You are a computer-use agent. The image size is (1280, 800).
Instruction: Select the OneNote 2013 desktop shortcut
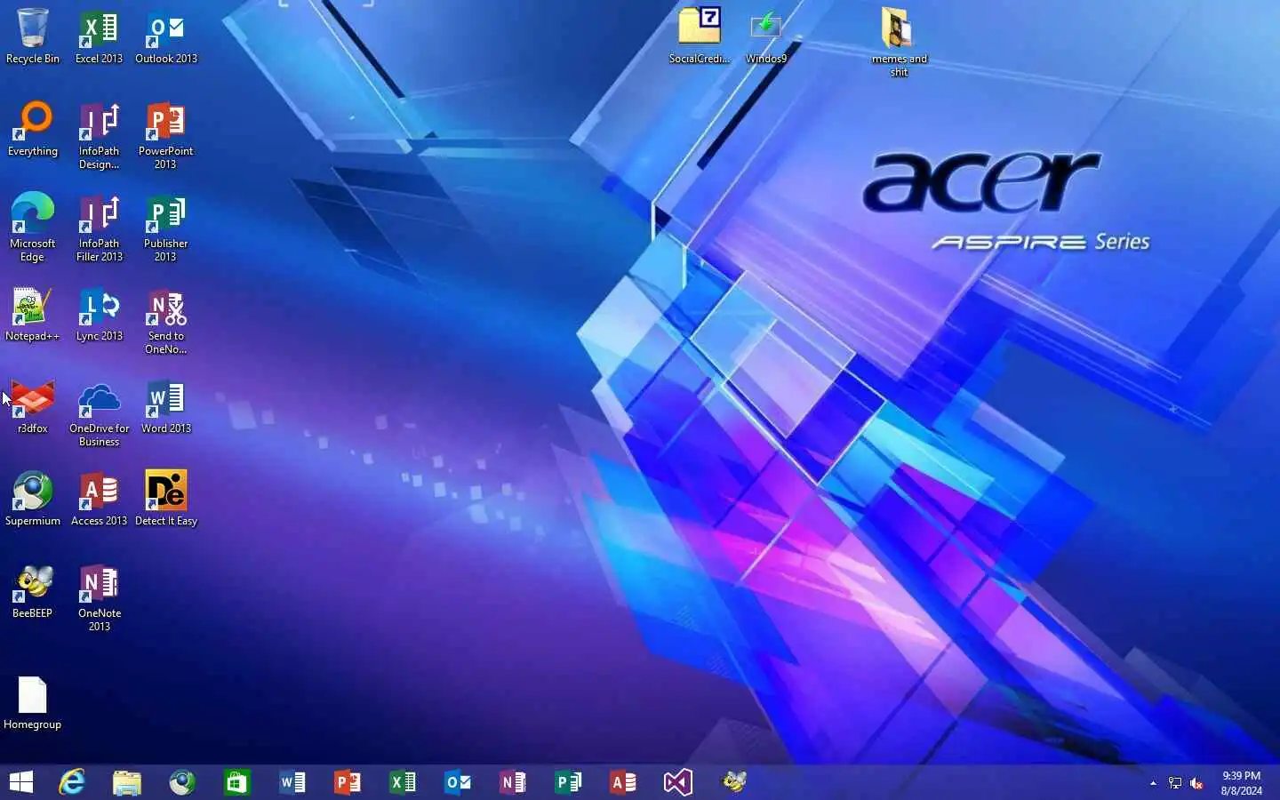tap(99, 598)
